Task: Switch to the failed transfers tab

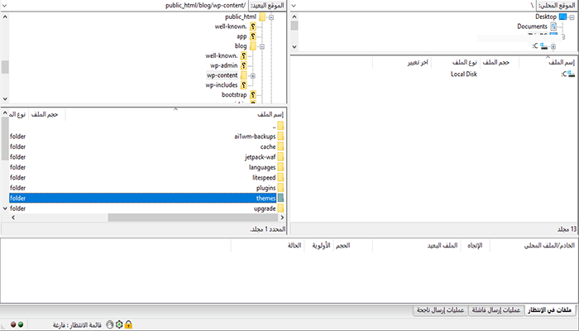Action: 495,309
